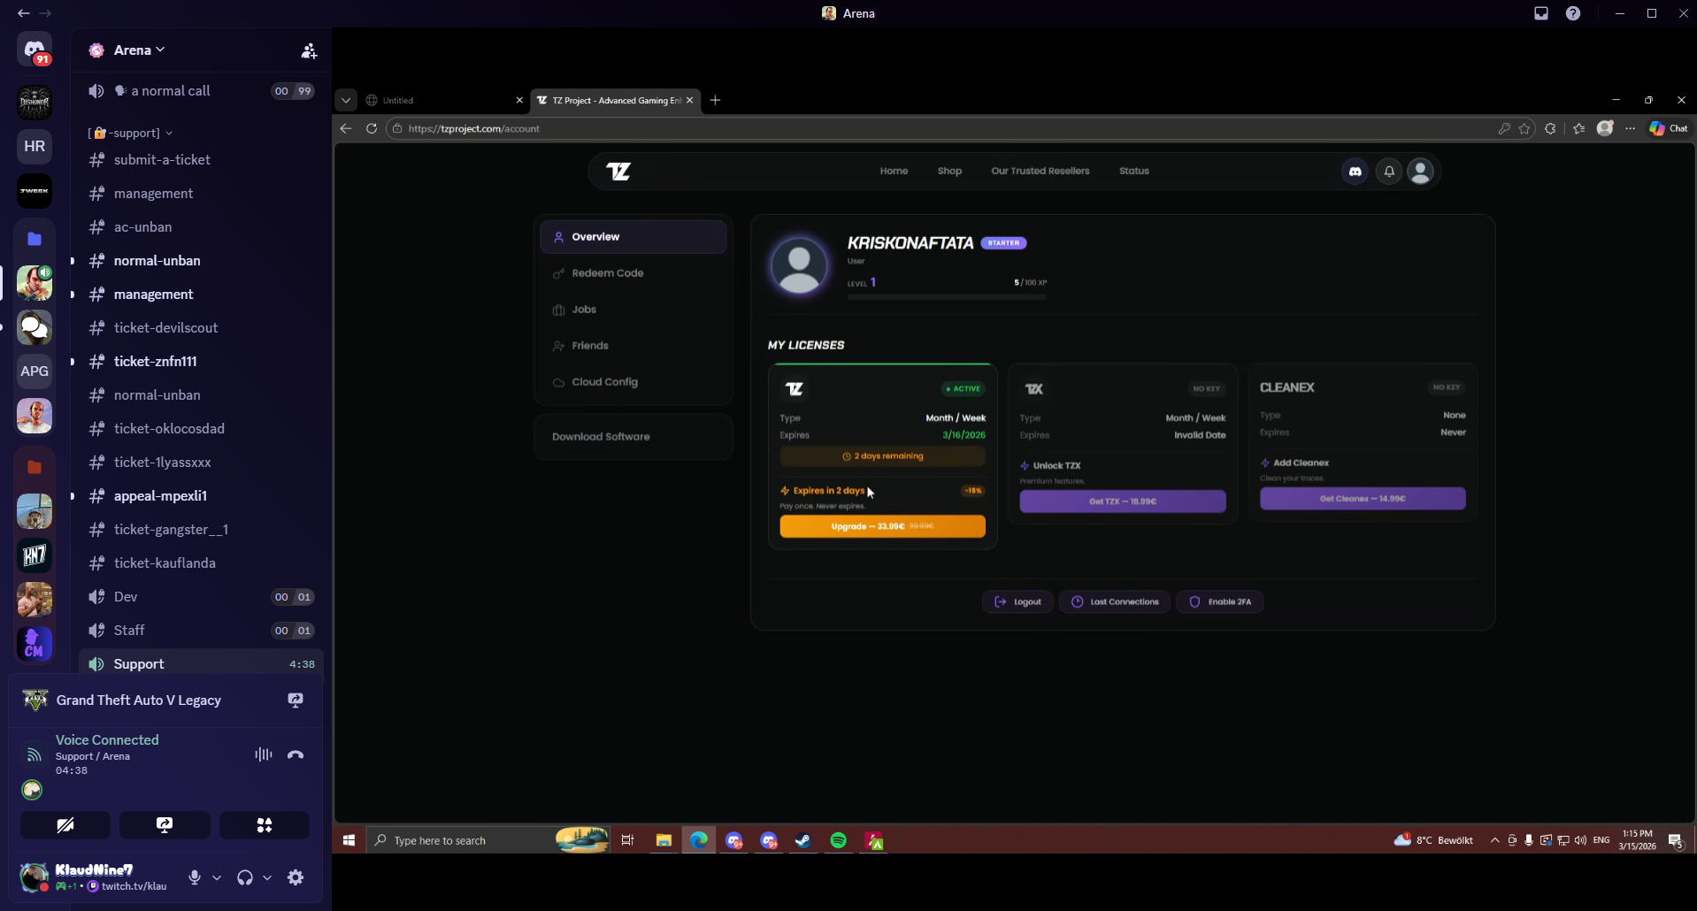Toggle the camera on in Discord
The width and height of the screenshot is (1697, 911).
[65, 825]
